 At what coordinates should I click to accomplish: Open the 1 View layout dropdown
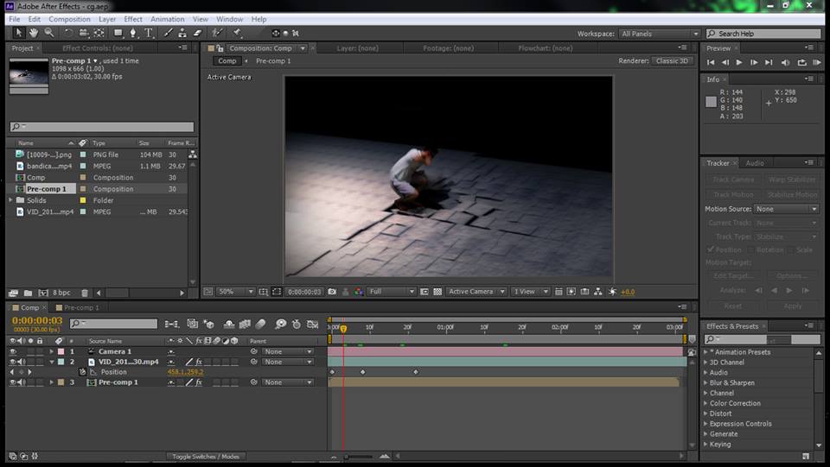pyautogui.click(x=530, y=292)
